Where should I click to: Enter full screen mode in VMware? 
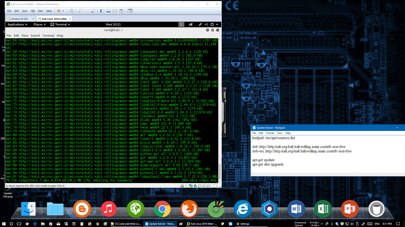115,11
